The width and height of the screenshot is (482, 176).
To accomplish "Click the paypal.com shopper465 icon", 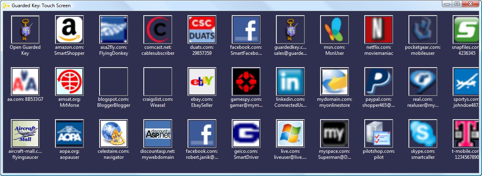I will (379, 82).
